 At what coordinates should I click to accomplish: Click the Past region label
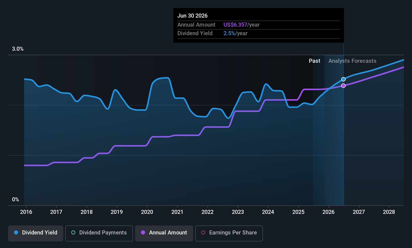[314, 61]
